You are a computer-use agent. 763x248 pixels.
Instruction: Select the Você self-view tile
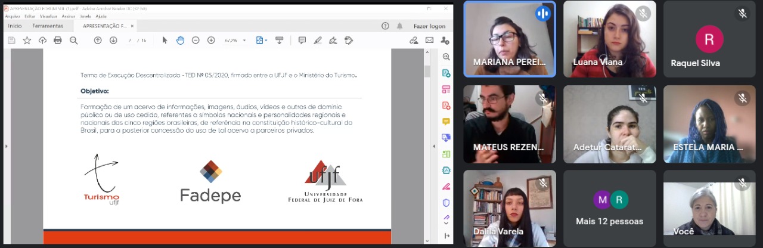[709, 209]
